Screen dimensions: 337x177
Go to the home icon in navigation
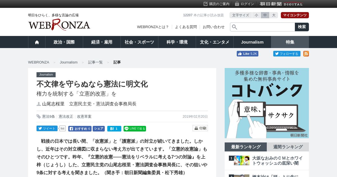(x=37, y=42)
